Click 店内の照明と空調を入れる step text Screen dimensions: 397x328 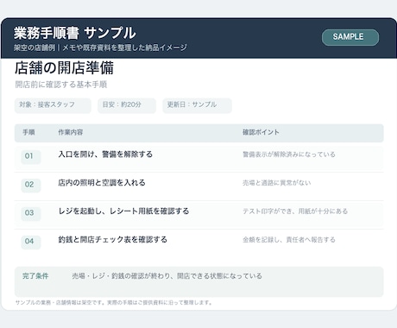coord(102,183)
